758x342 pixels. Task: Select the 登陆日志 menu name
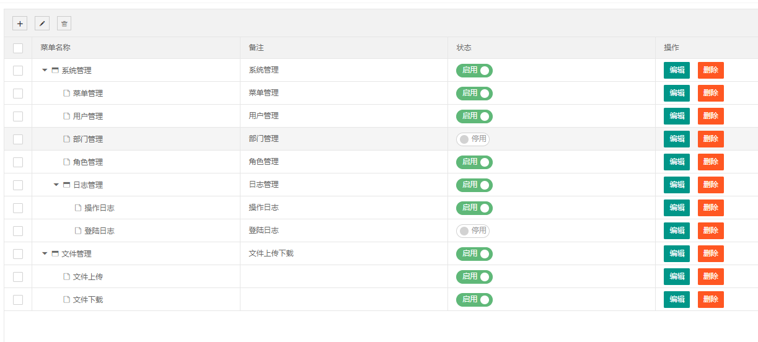[99, 231]
